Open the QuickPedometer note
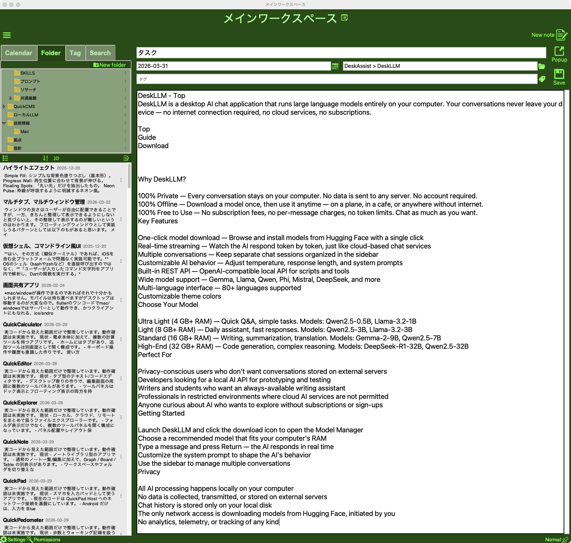The height and width of the screenshot is (543, 571). 59,526
